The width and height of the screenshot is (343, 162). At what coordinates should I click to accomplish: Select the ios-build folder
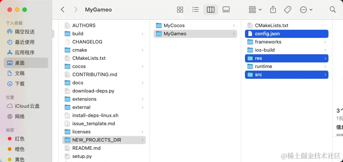(287, 50)
